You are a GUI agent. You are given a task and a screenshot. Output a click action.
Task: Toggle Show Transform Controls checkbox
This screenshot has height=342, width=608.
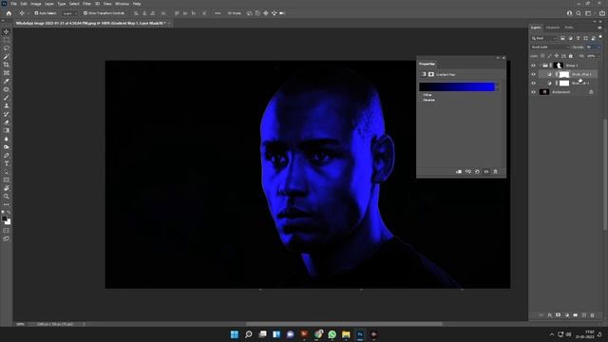point(85,13)
